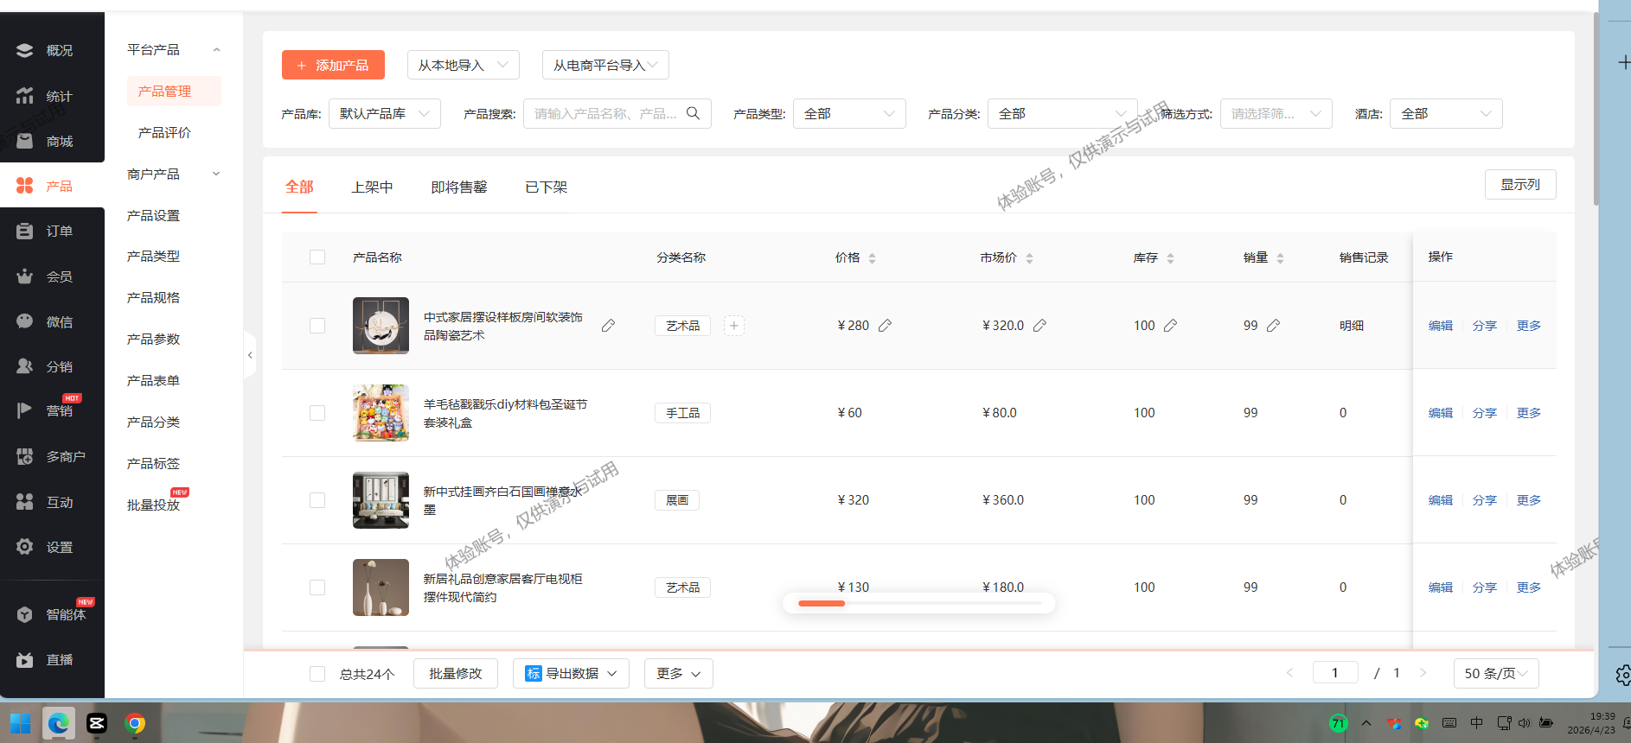Sort by 价格 column arrows
The image size is (1631, 743).
coord(872,258)
